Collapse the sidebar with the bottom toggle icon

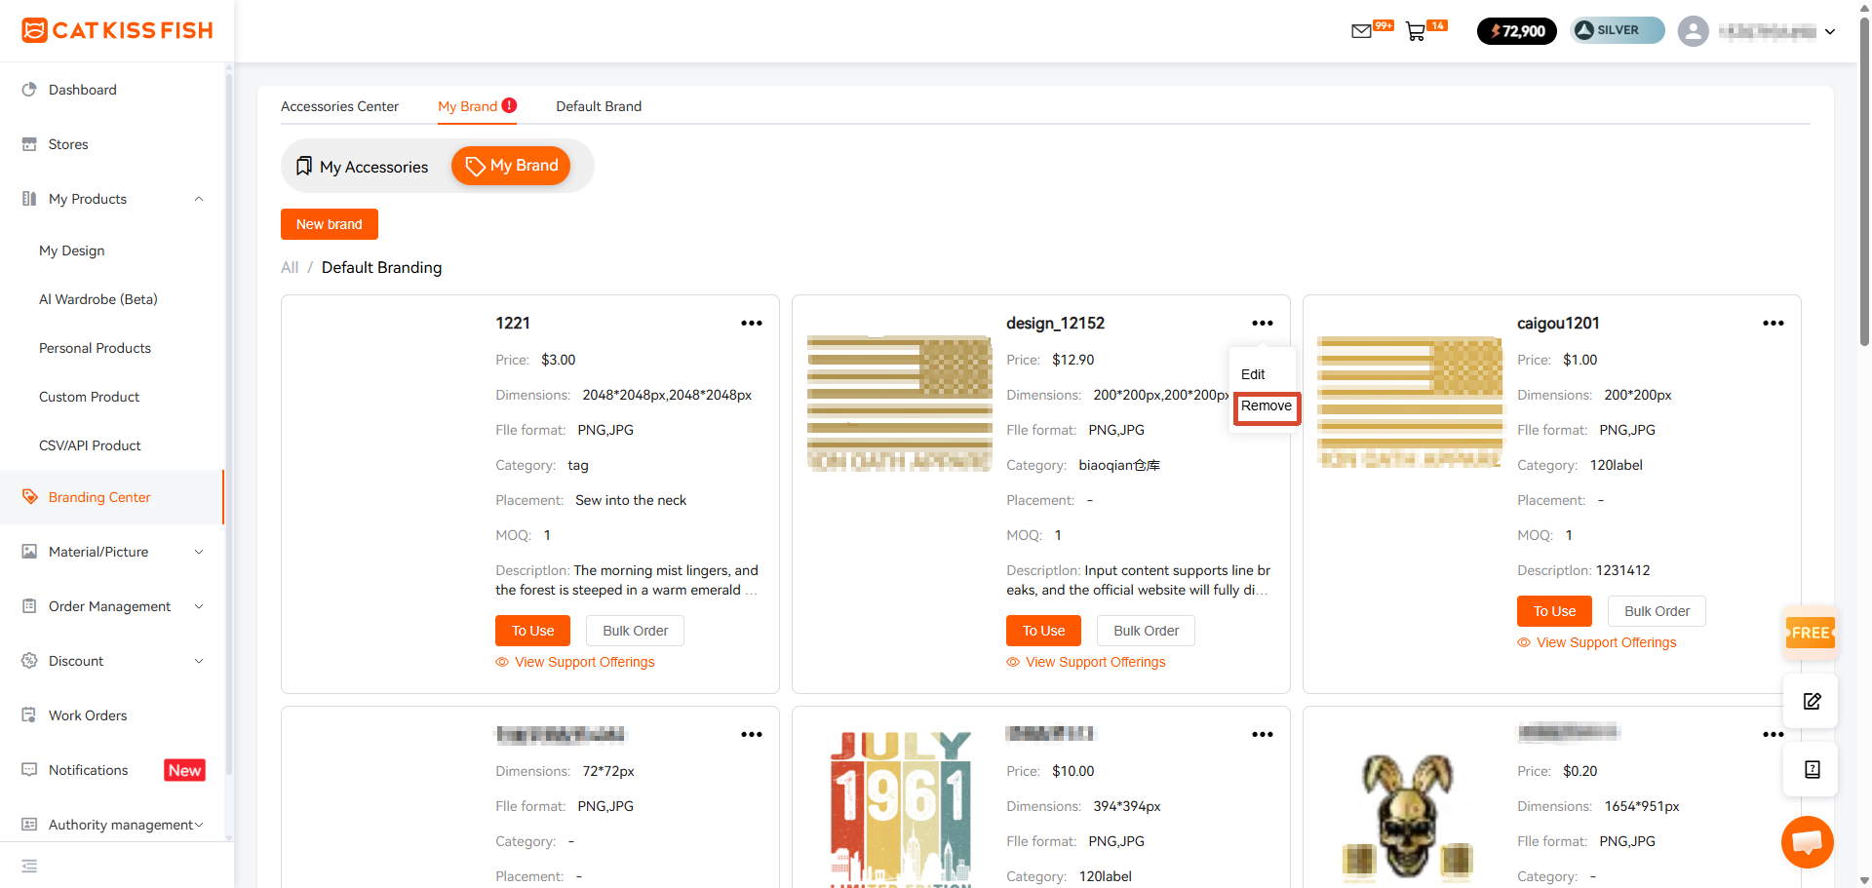click(29, 866)
